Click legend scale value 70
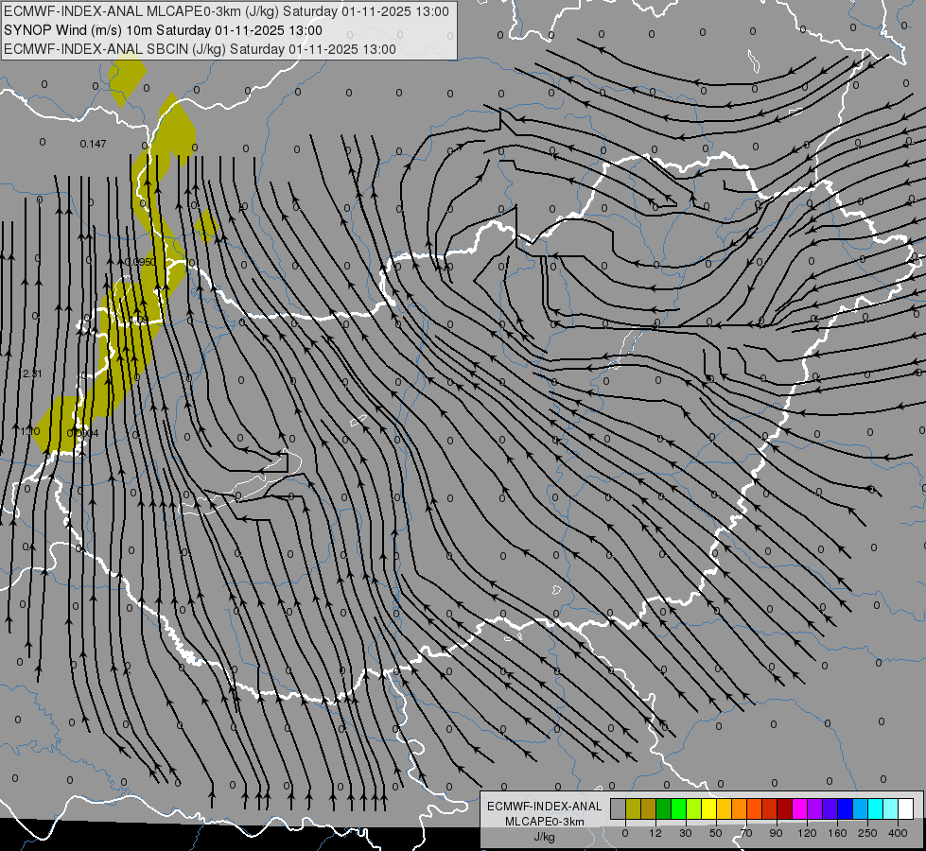Screen dimensions: 926x851 [746, 833]
